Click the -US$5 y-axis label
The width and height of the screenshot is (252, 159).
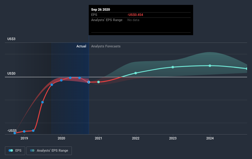click(12, 131)
